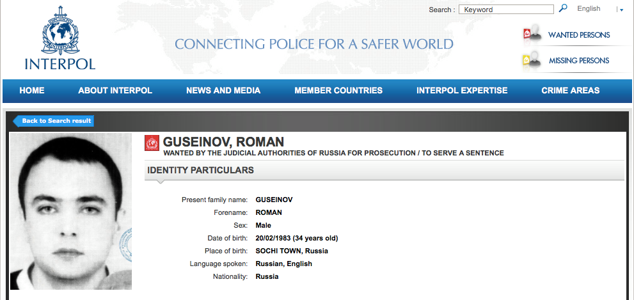
Task: Click the forename value ROMAN
Action: pyautogui.click(x=269, y=212)
